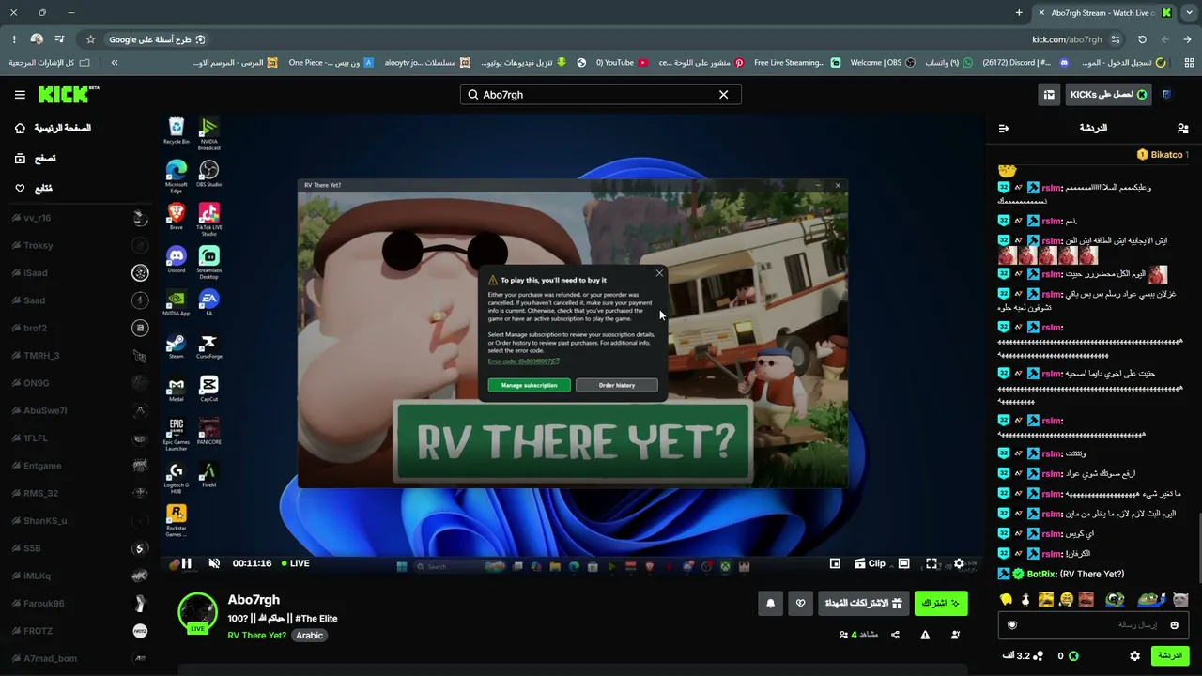Open the gift subscriptions button
This screenshot has height=676, width=1202.
[862, 603]
